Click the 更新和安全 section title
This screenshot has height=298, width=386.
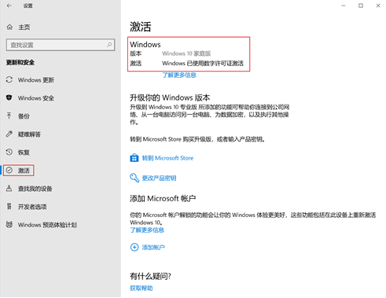coord(20,62)
